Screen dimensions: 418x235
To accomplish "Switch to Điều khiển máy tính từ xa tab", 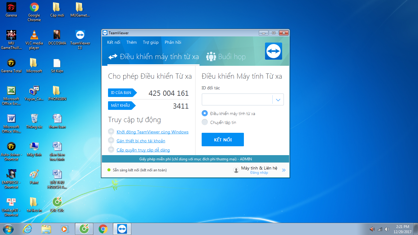I will pos(154,57).
